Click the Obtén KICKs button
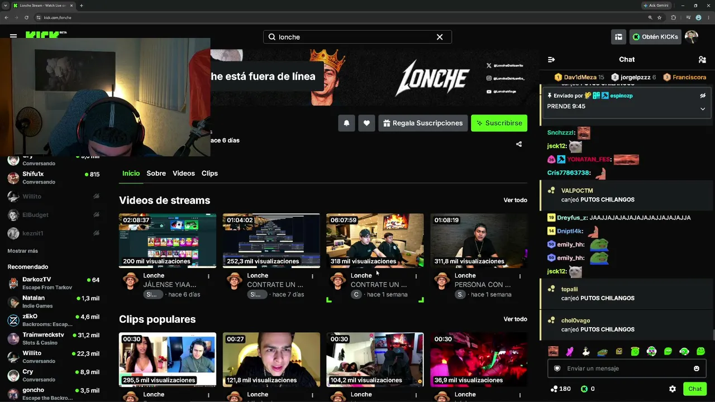Screen dimensions: 715x402 (x=655, y=37)
